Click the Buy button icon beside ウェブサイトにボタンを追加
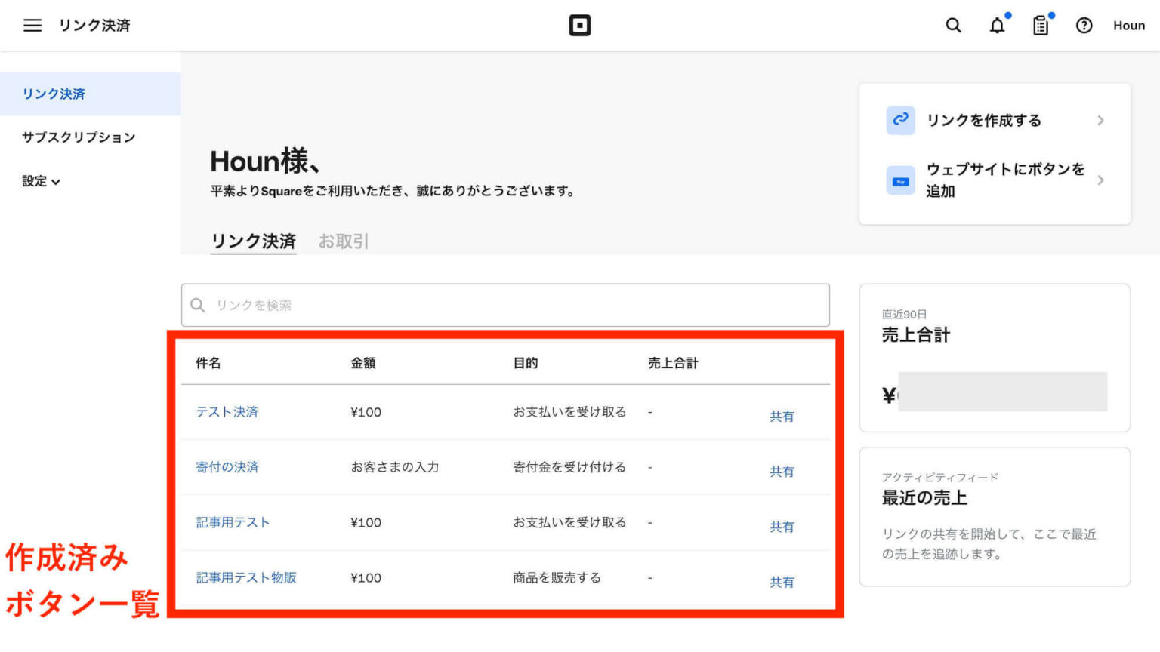 (x=899, y=180)
